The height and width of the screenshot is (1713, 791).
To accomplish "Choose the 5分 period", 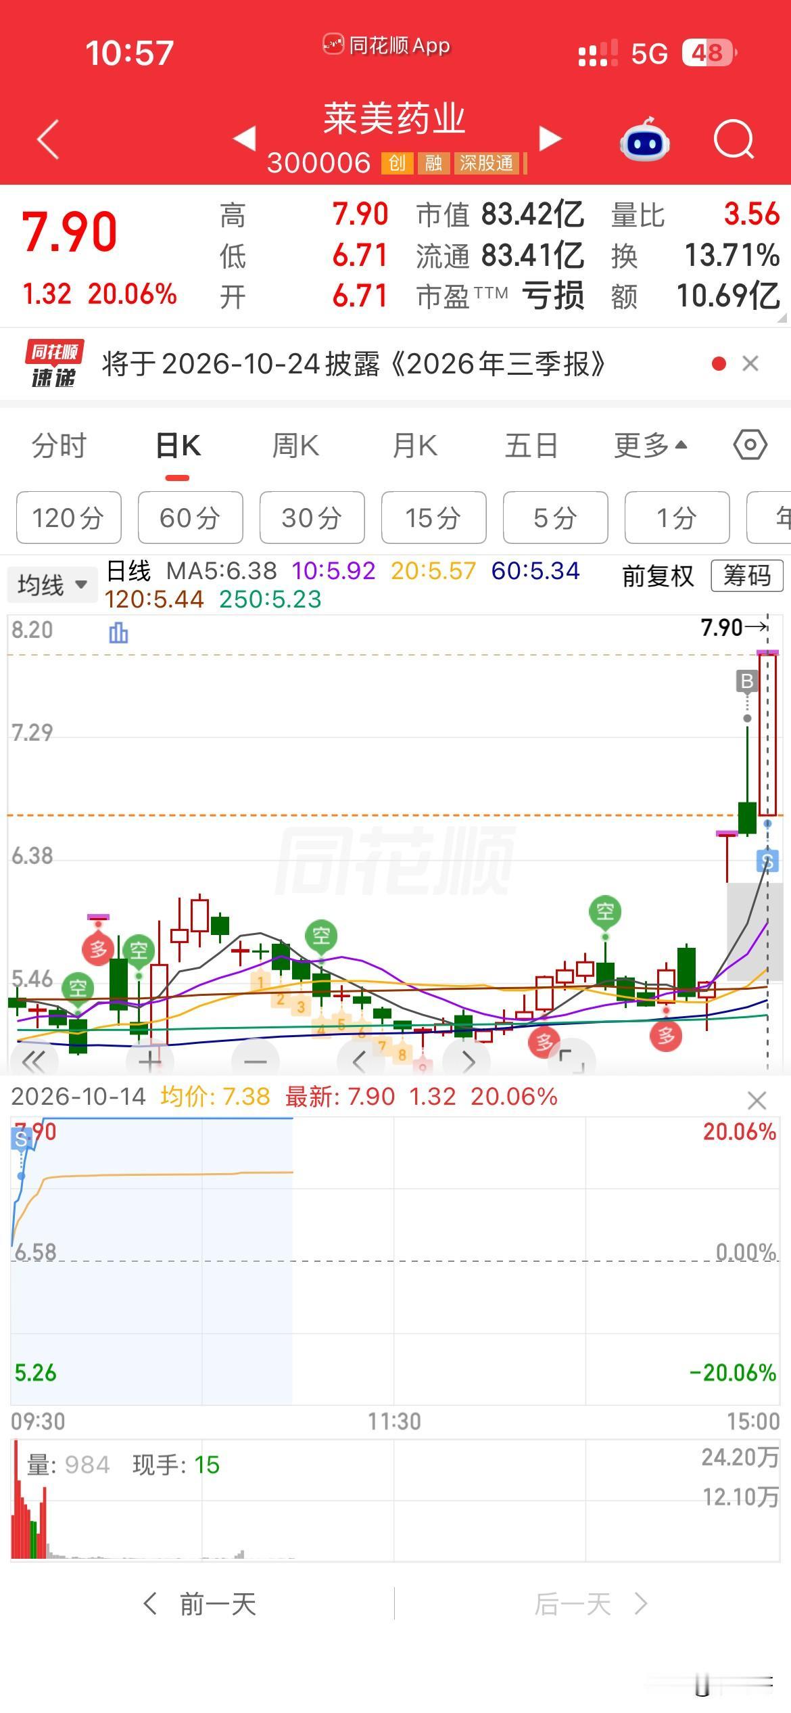I will click(x=556, y=518).
